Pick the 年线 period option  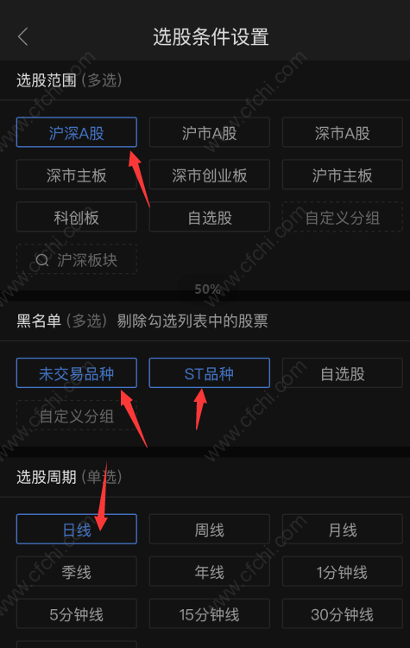[x=210, y=572]
